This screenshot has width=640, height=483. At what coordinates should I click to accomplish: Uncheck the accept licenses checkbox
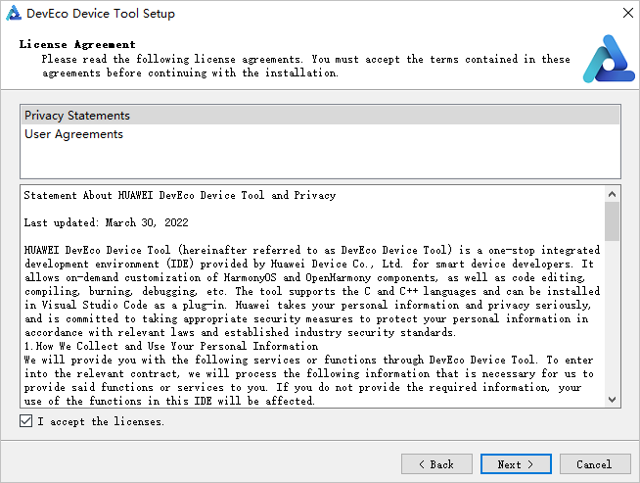25,421
